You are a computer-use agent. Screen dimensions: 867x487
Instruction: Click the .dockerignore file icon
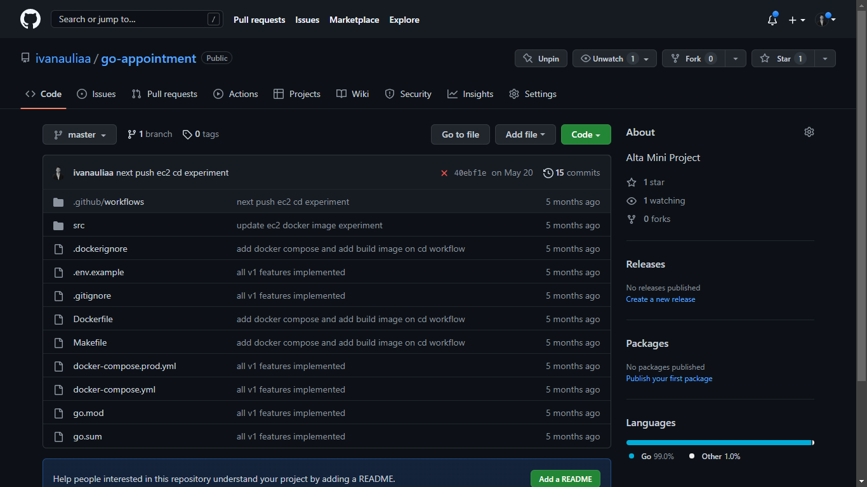click(x=58, y=249)
